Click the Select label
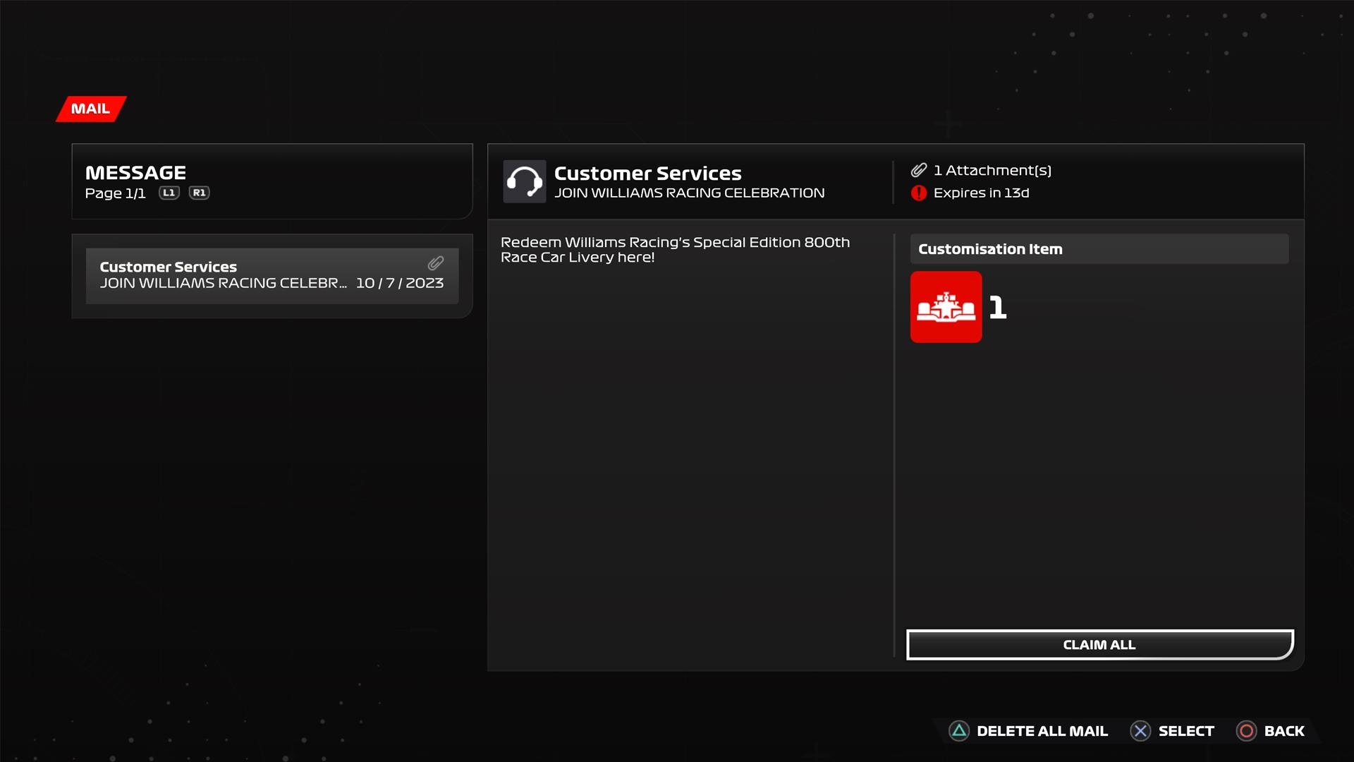This screenshot has height=762, width=1354. pyautogui.click(x=1185, y=731)
